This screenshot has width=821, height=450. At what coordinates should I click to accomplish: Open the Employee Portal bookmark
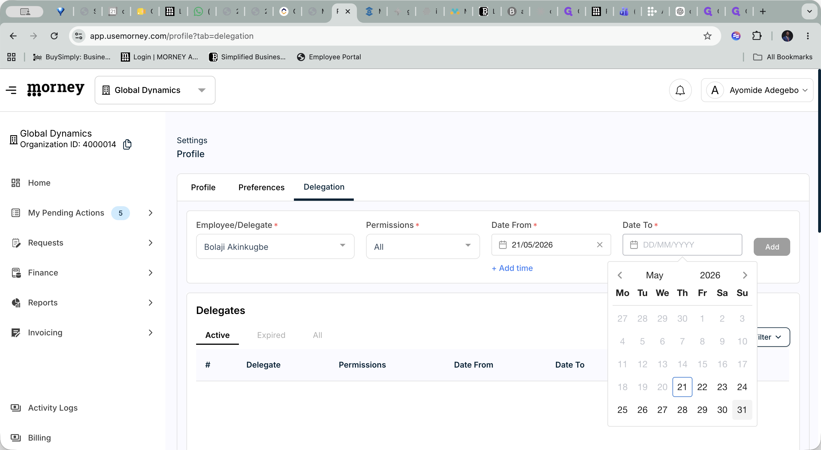point(329,57)
